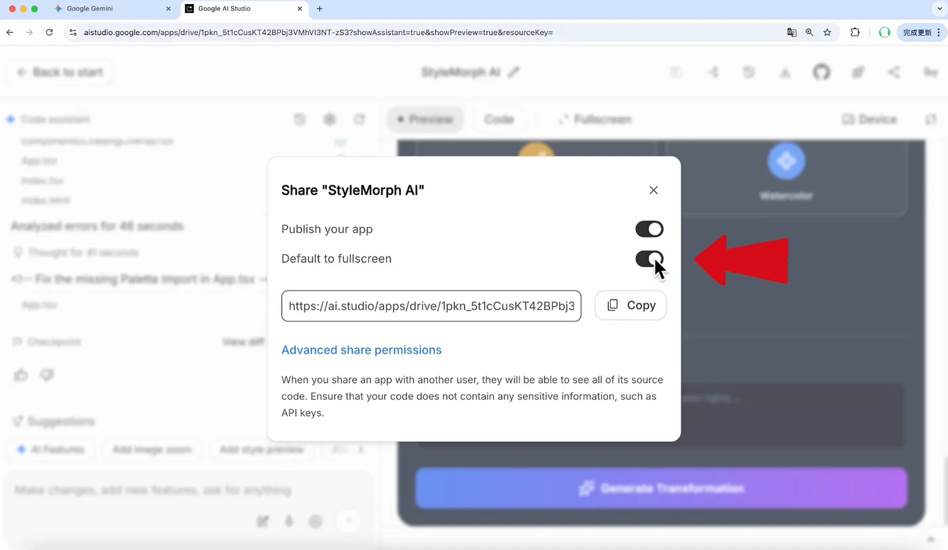Screen dimensions: 948x550
Task: Switch to the Preview tab
Action: 425,119
